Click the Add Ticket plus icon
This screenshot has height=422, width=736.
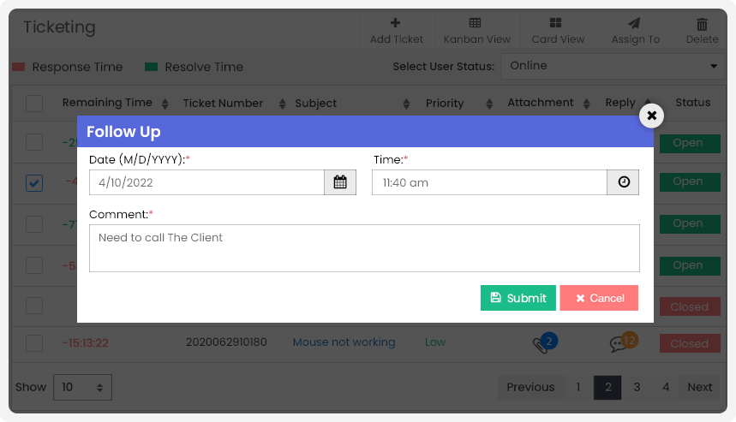coord(396,22)
